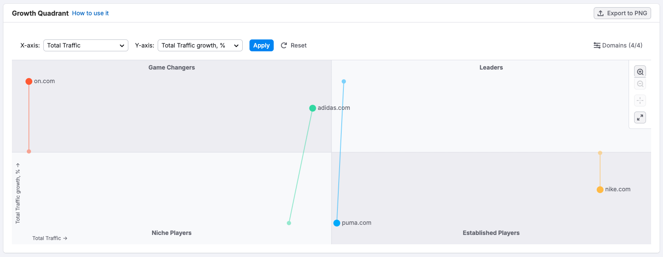Zoom in on the quadrant chart
The height and width of the screenshot is (257, 663).
tap(640, 72)
